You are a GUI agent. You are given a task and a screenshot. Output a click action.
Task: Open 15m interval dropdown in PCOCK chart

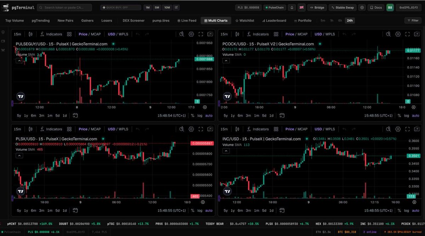pyautogui.click(x=224, y=34)
